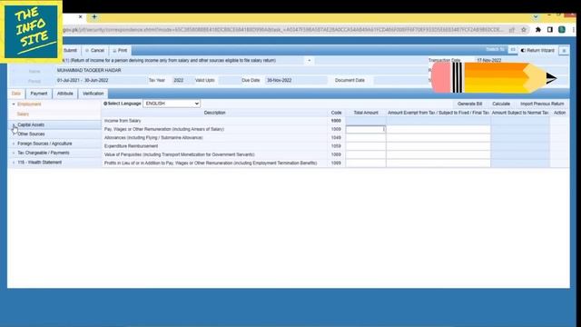
Task: Select Employment in the sidebar
Action: tap(29, 104)
